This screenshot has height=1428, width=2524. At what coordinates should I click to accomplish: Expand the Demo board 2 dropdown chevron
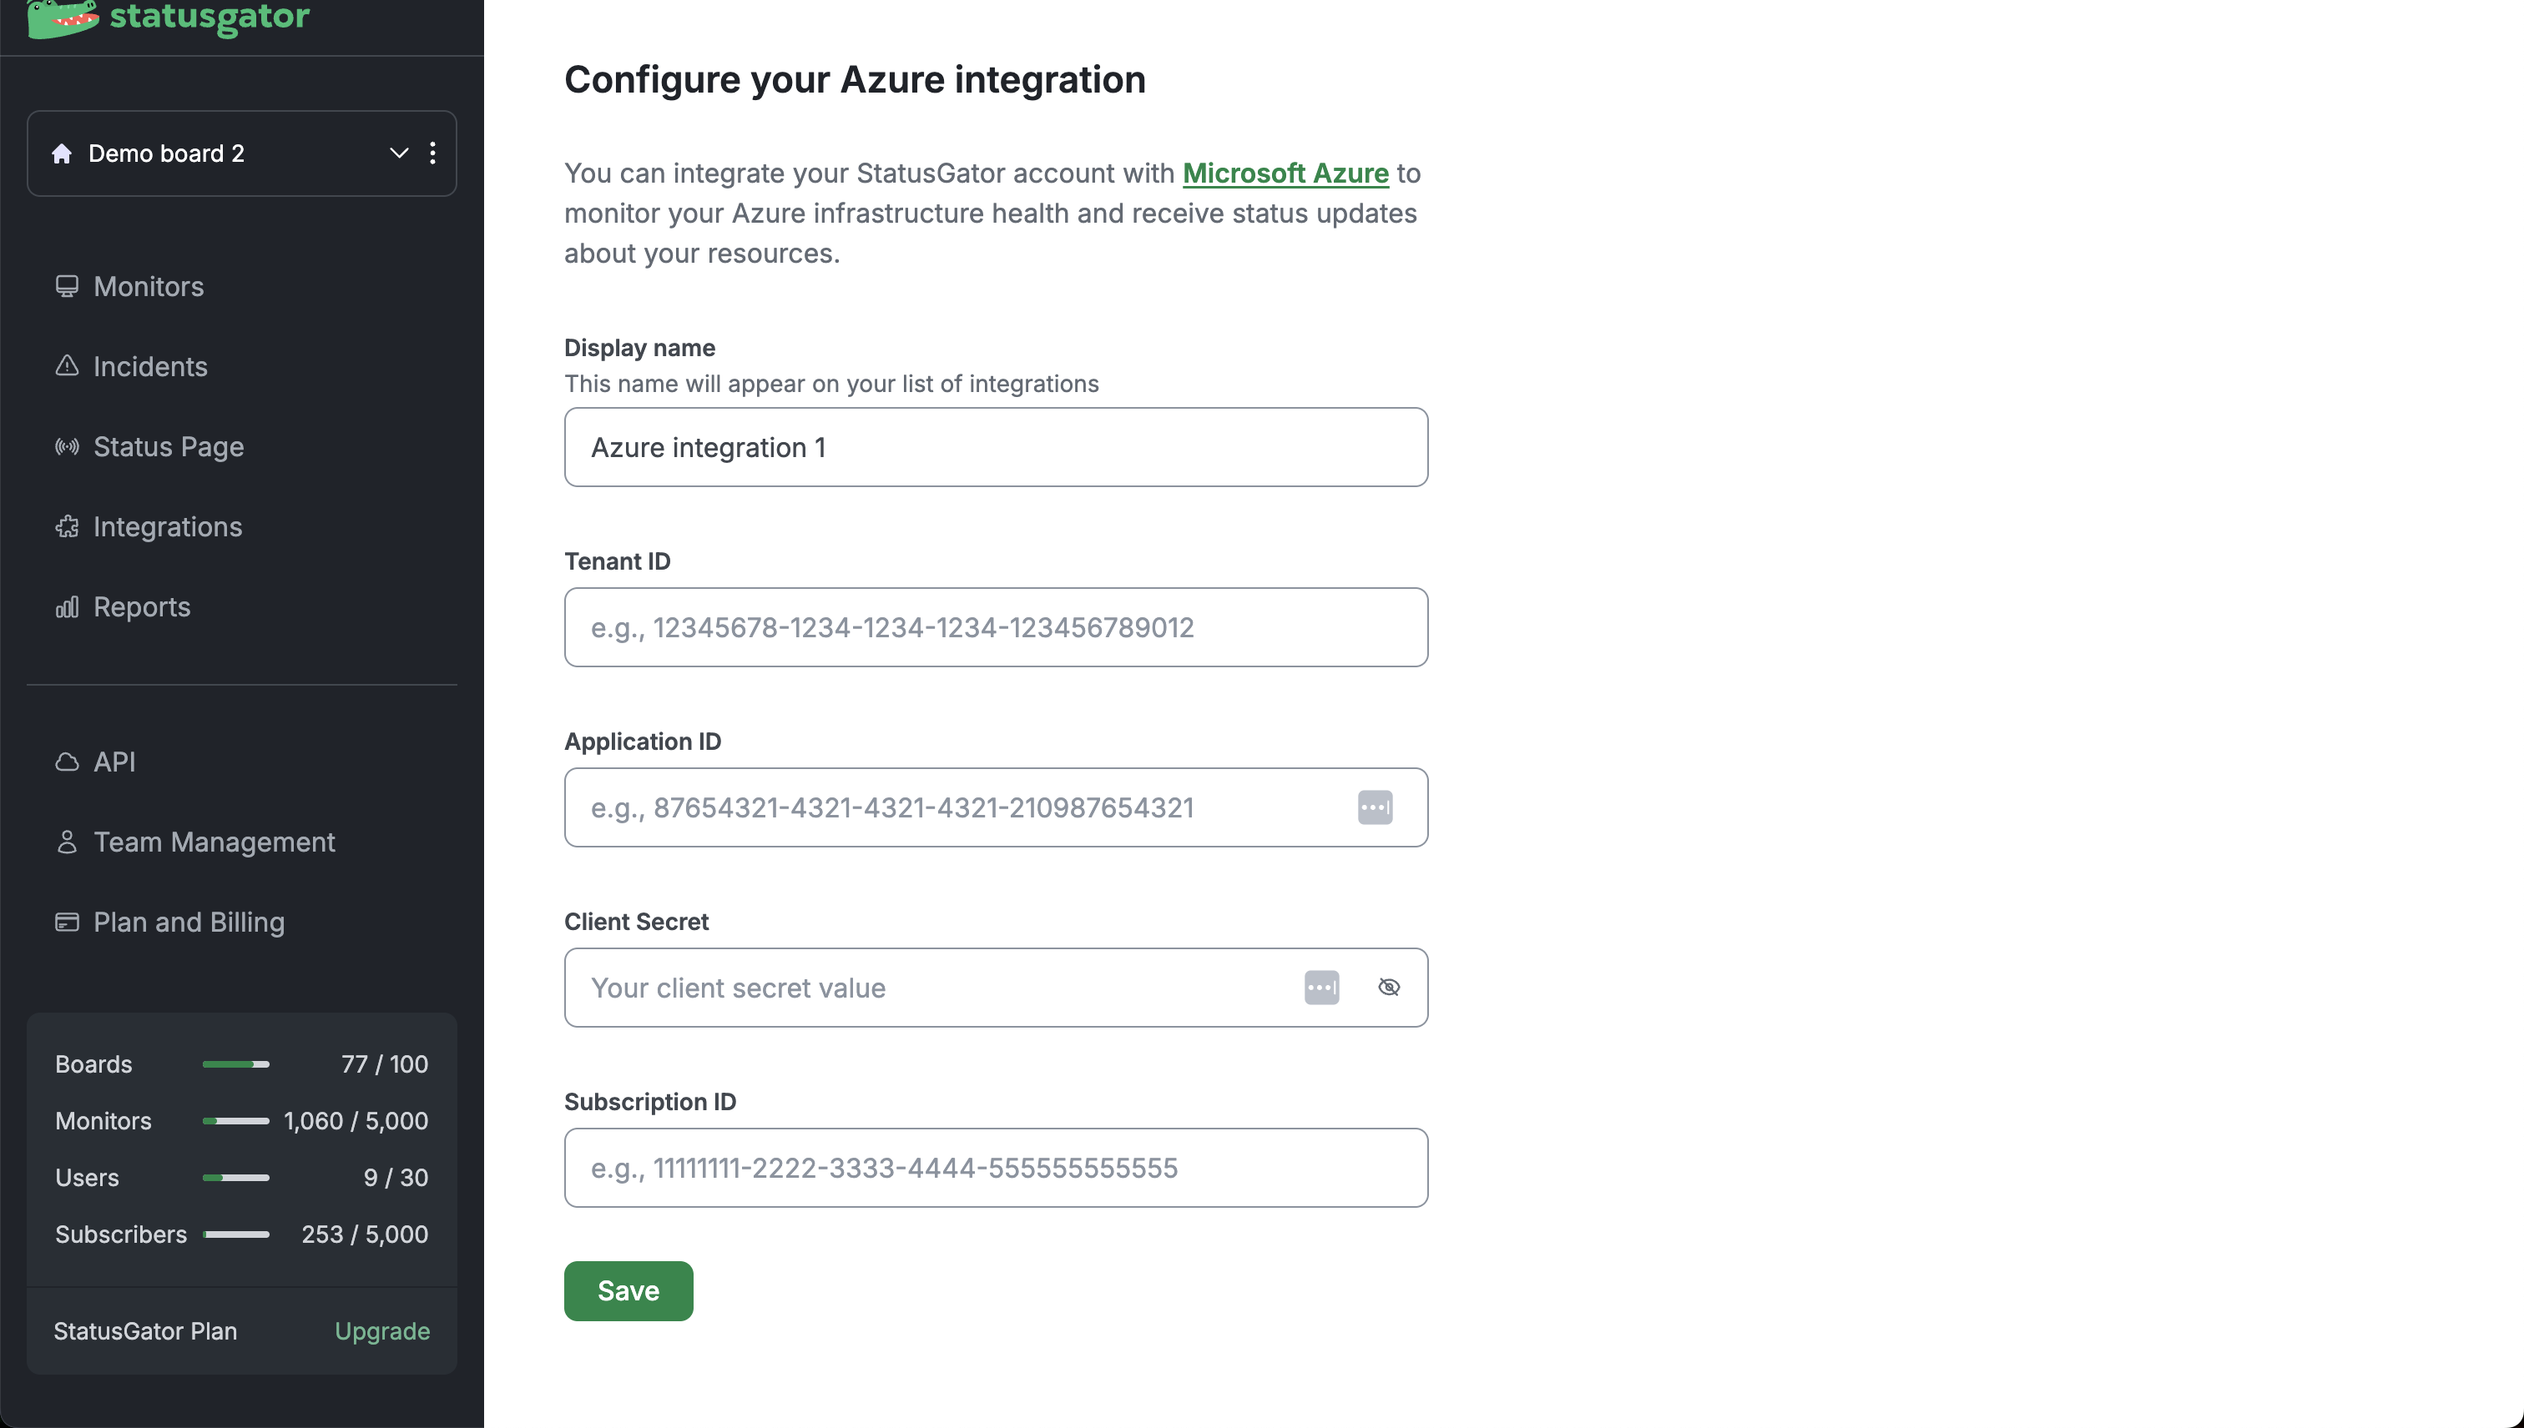[398, 154]
